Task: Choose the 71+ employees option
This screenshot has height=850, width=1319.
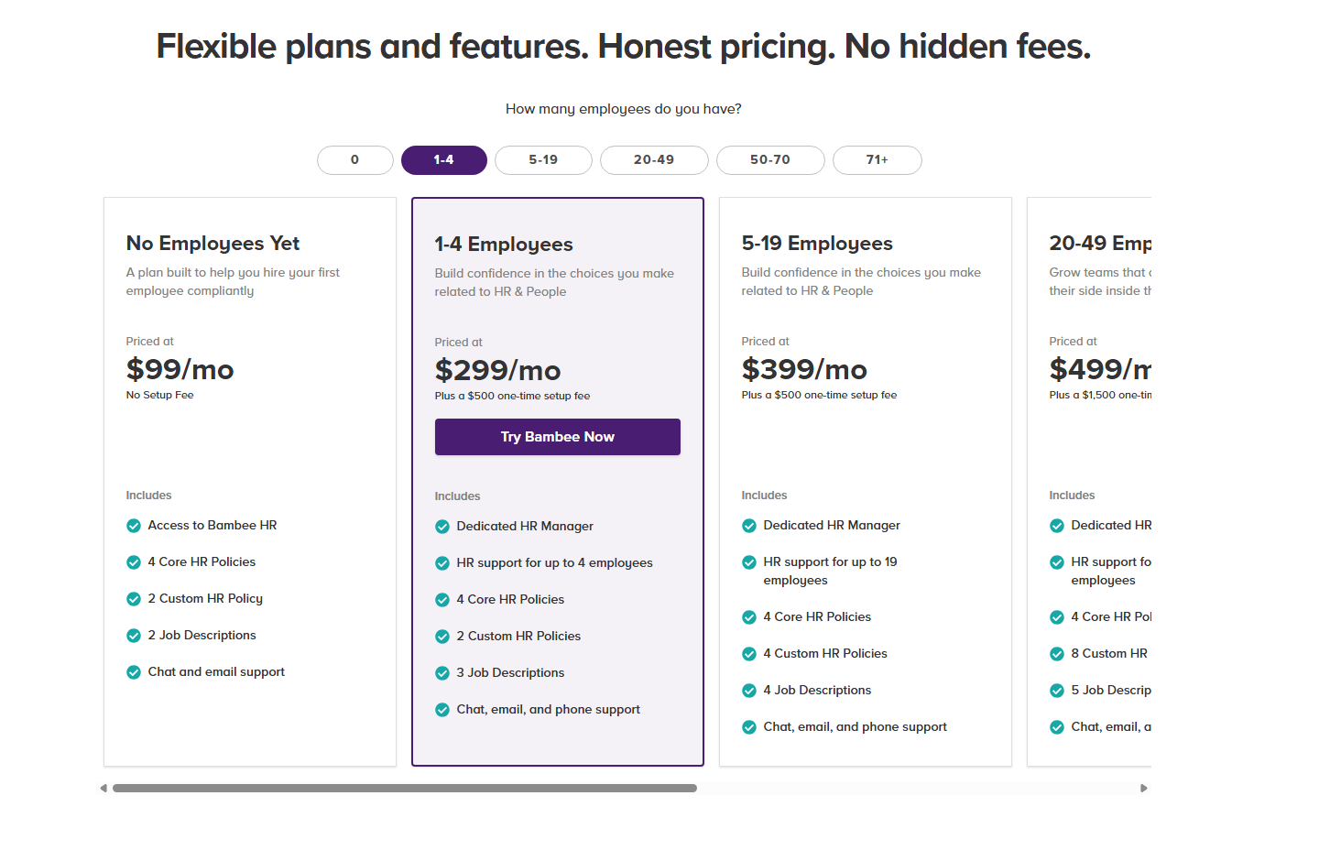Action: tap(878, 160)
